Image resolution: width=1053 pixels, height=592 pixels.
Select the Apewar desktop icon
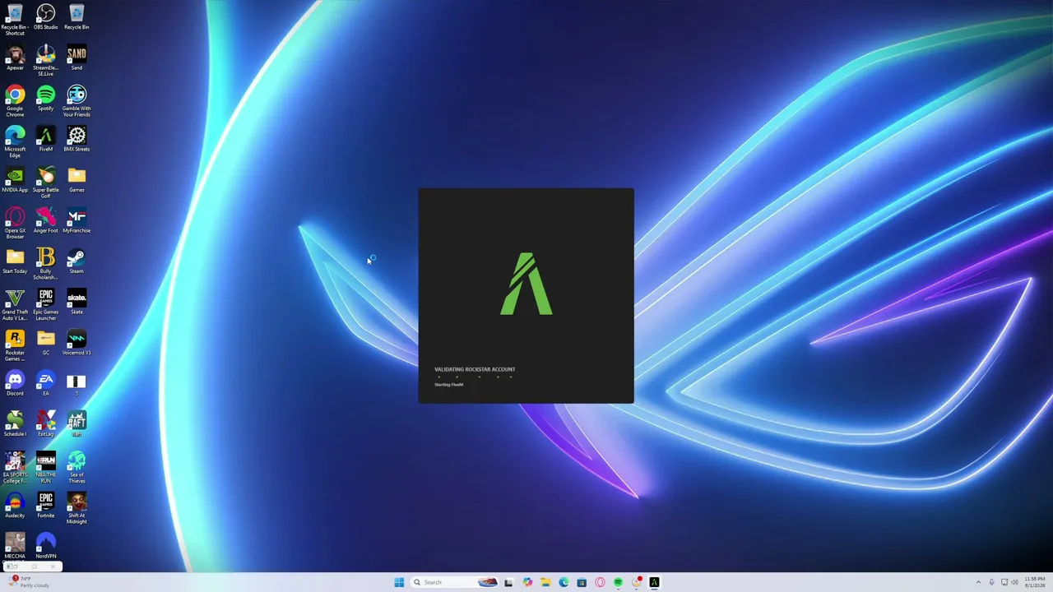[15, 58]
